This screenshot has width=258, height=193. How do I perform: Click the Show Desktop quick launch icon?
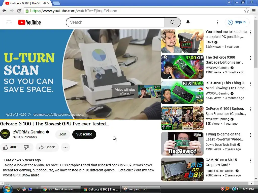click(30, 189)
